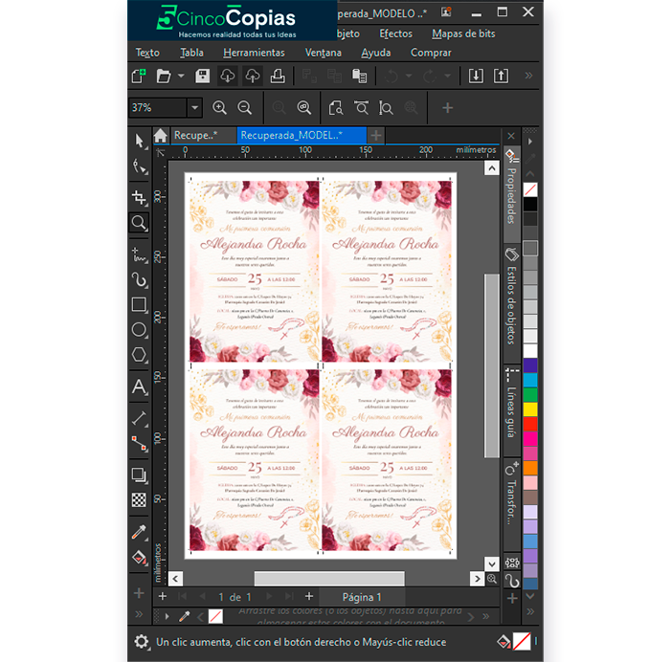The width and height of the screenshot is (671, 662).
Task: Expand the document palette flyout arrow
Action: pos(168,616)
